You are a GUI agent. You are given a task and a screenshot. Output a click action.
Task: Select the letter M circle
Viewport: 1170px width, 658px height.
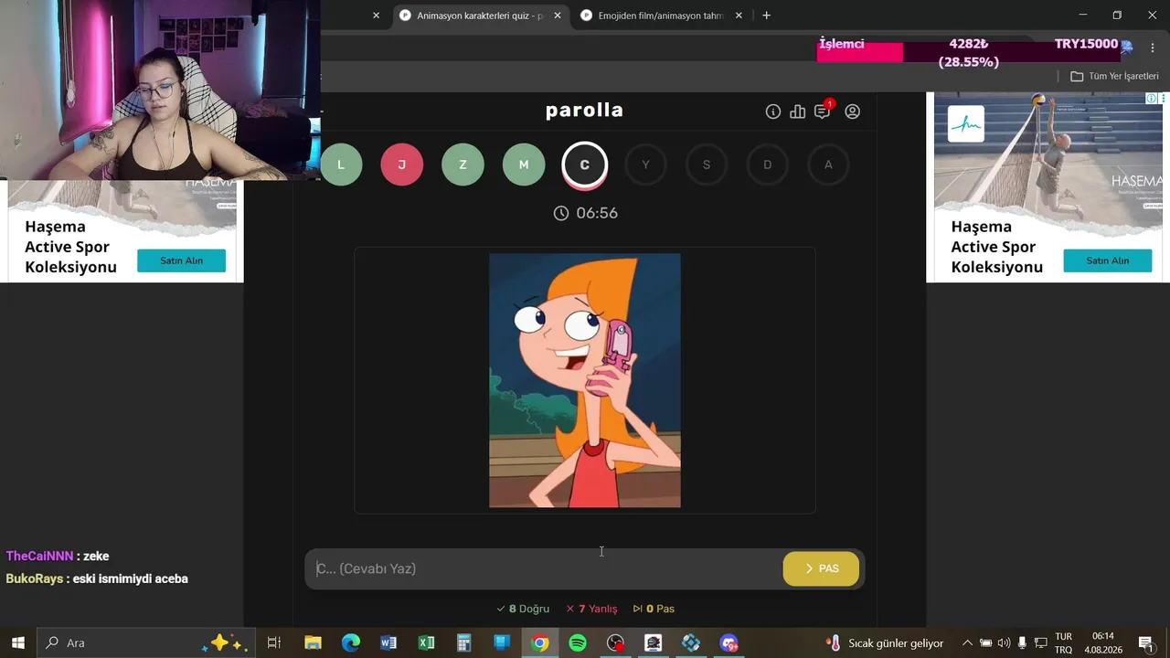coord(524,164)
